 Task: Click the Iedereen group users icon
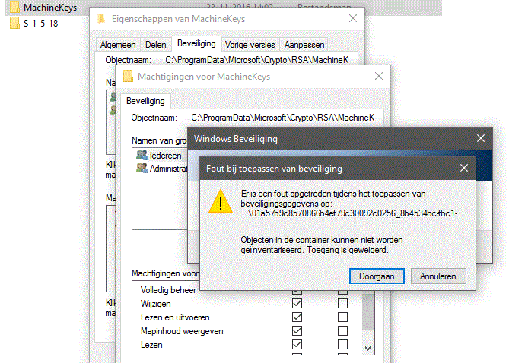coord(142,155)
